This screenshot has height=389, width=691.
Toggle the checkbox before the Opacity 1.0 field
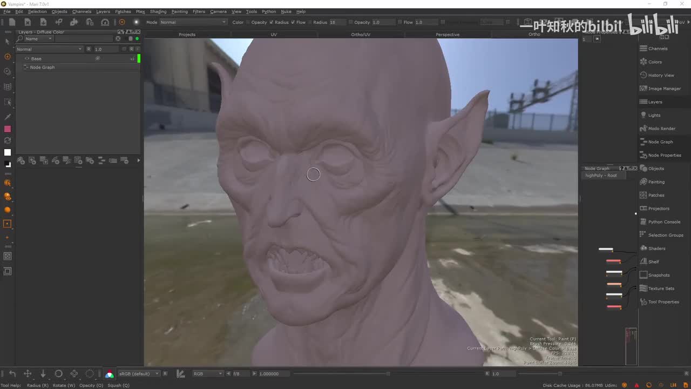click(x=350, y=22)
